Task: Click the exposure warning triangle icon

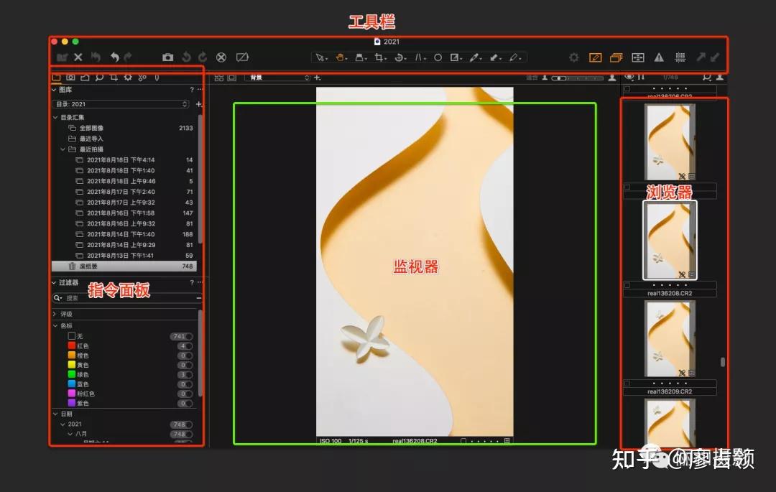Action: [660, 57]
